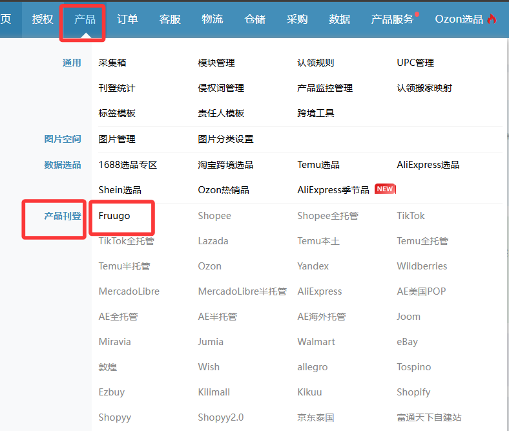Click the Walmart listing entry
Viewport: 509px width, 431px height.
pos(316,342)
